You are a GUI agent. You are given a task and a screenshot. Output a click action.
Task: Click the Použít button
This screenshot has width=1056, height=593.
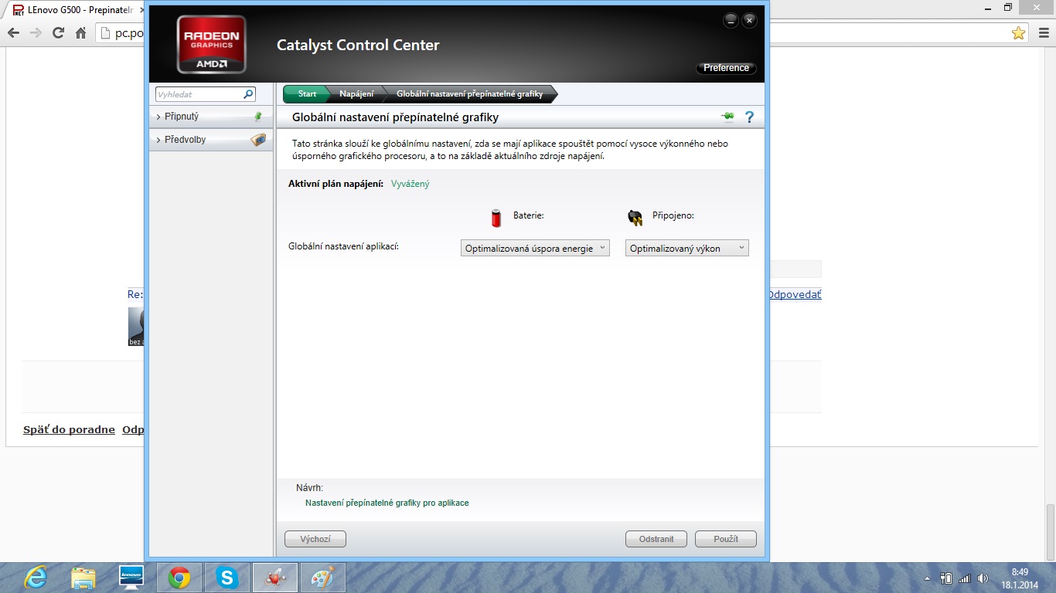[726, 539]
